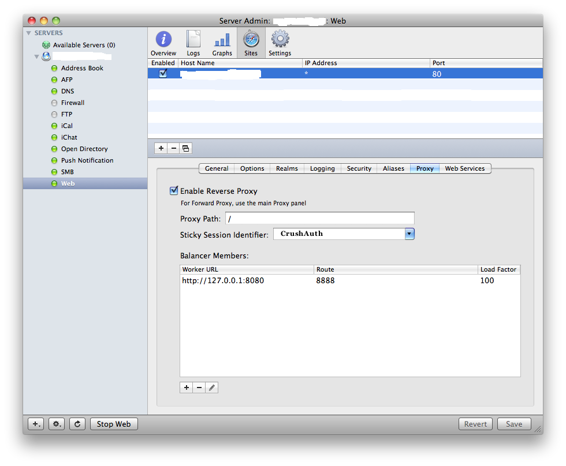This screenshot has width=566, height=466.
Task: Switch to the Web Services tab
Action: [x=465, y=168]
